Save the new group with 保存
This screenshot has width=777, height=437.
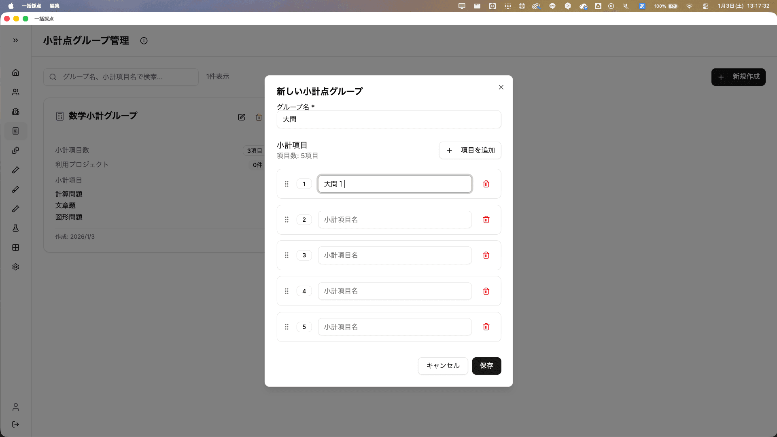tap(486, 366)
